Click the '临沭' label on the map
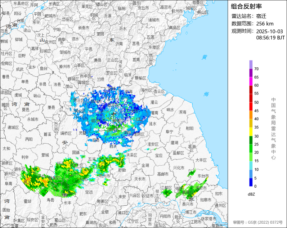The height and width of the screenshot is (228, 287). point(128,75)
